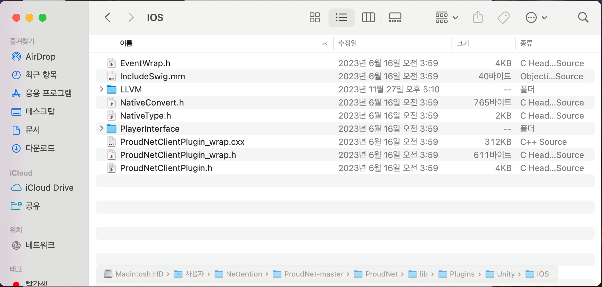Open AirDrop from the sidebar
This screenshot has width=602, height=287.
tap(40, 57)
